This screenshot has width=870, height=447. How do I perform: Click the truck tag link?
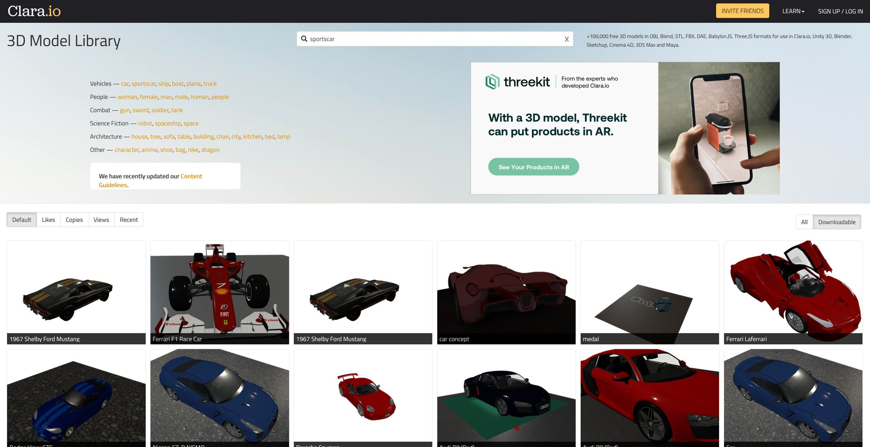click(210, 84)
